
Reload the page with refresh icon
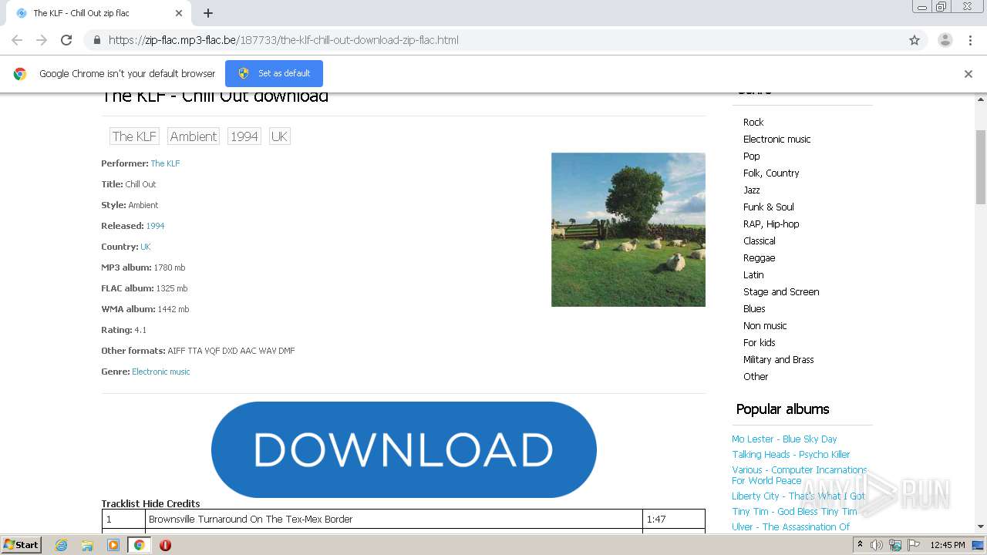[x=66, y=40]
